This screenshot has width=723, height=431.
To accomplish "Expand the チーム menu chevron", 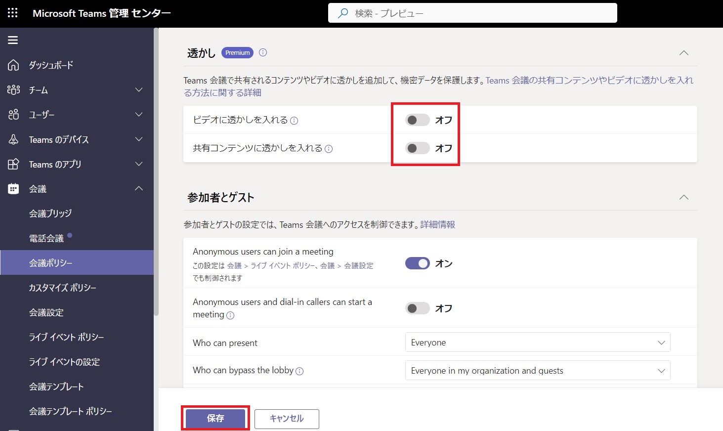I will click(139, 90).
